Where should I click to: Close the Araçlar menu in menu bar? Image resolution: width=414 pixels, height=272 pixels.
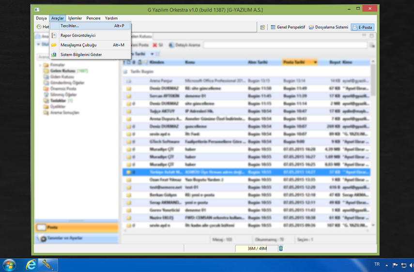pyautogui.click(x=57, y=18)
